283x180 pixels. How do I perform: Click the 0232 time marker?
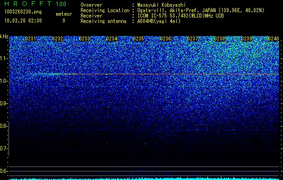click(58, 39)
